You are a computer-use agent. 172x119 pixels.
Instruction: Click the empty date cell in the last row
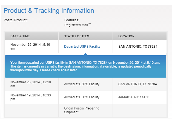point(32,110)
